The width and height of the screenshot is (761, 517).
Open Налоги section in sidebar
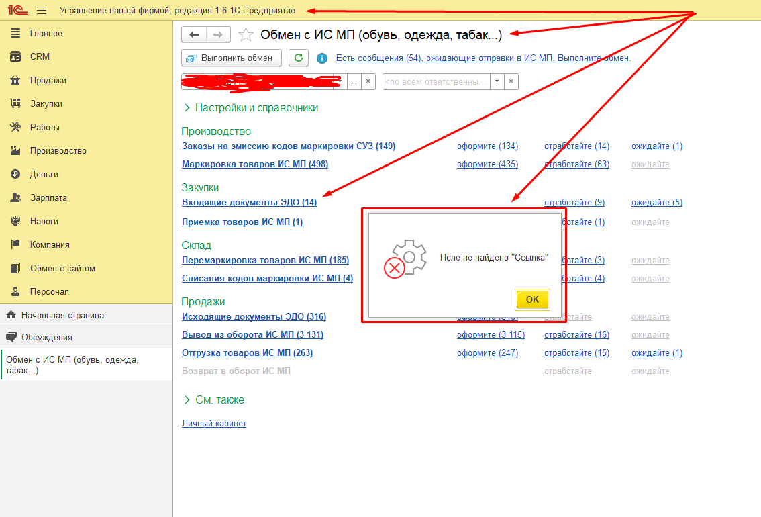point(44,222)
